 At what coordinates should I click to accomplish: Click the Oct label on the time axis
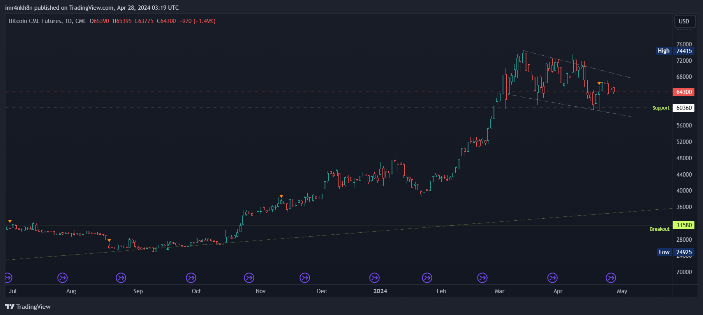[x=196, y=291]
